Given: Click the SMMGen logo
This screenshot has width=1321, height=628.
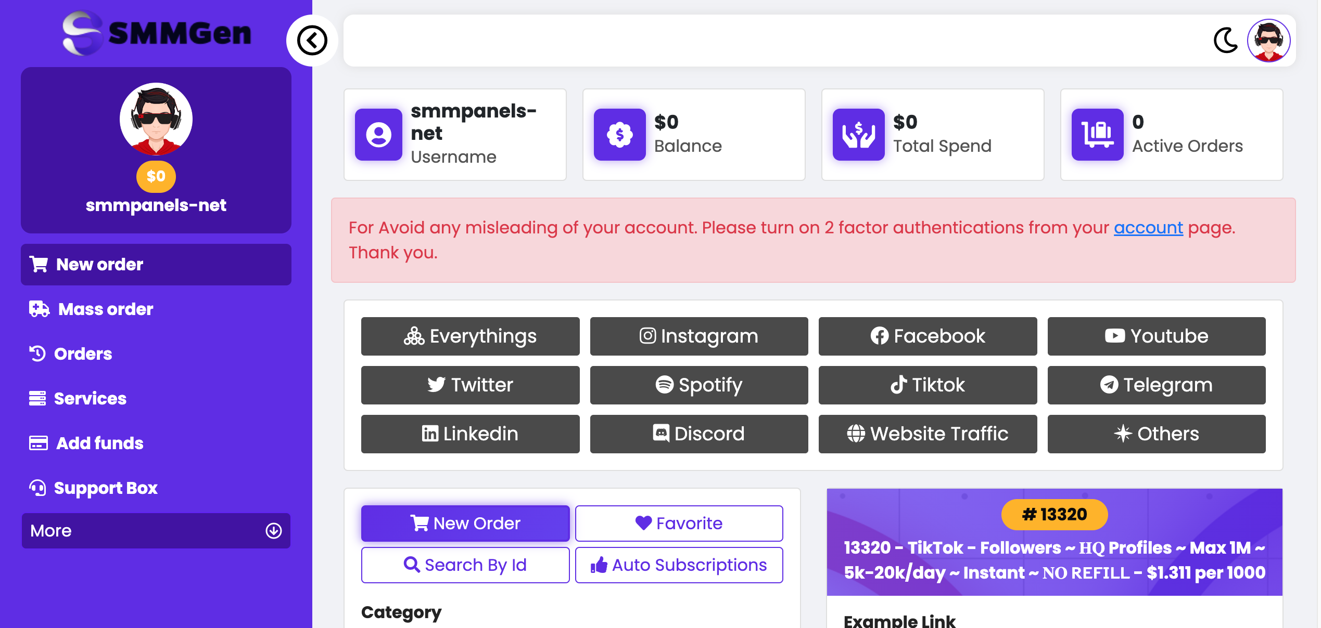Looking at the screenshot, I should pos(156,33).
